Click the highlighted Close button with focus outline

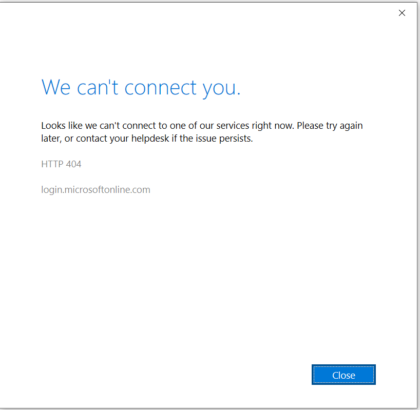pyautogui.click(x=343, y=375)
